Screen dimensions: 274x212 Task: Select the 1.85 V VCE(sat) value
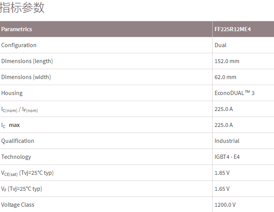pyautogui.click(x=222, y=173)
